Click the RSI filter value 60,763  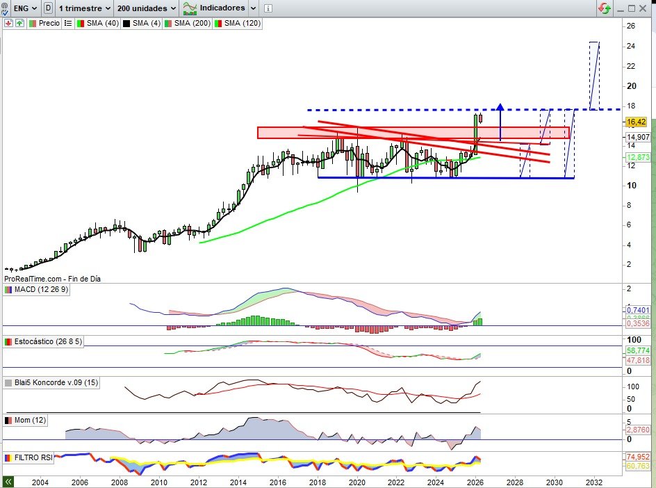point(638,466)
